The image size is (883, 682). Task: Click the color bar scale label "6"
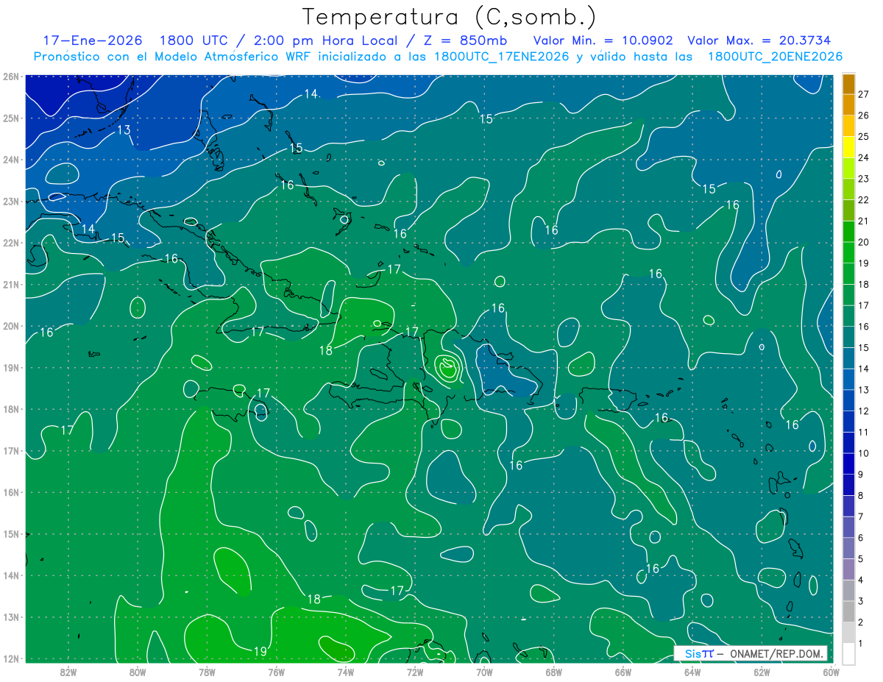(x=861, y=538)
